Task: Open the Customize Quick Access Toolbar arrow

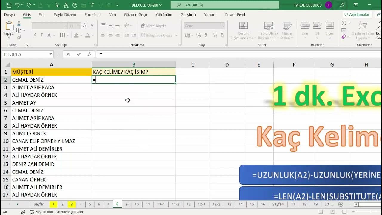Action: (117, 5)
